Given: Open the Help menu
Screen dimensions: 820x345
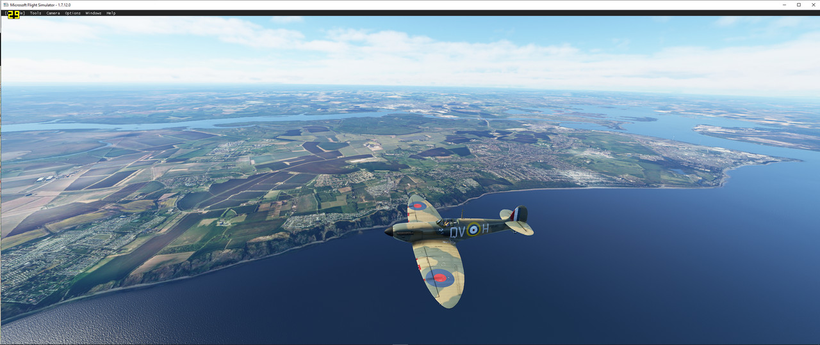Looking at the screenshot, I should tap(111, 13).
